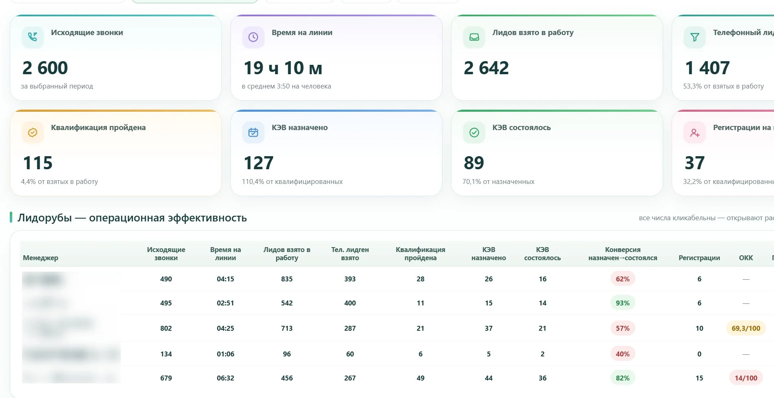Click the 49 qualification passed cell
774x398 pixels.
pos(420,378)
